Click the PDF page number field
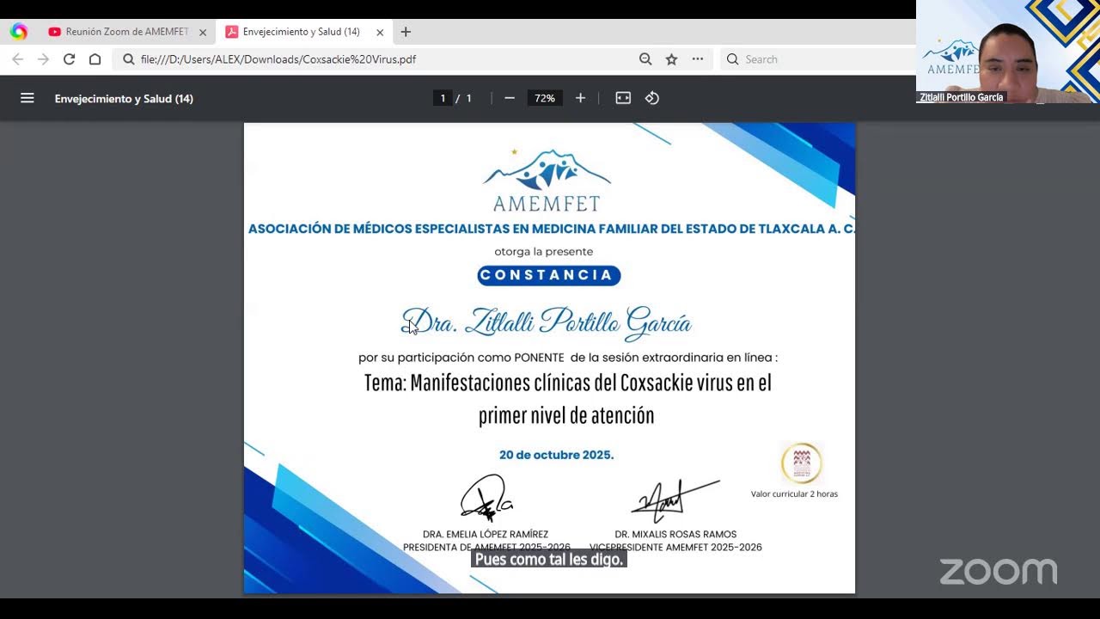1100x619 pixels. (443, 98)
